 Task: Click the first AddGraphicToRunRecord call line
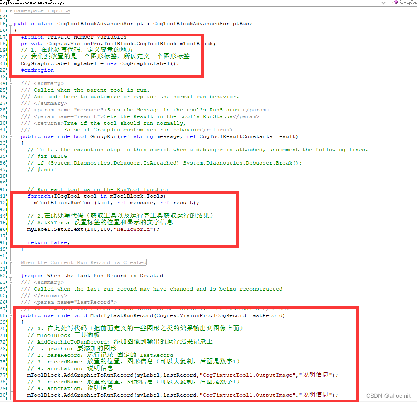[183, 375]
